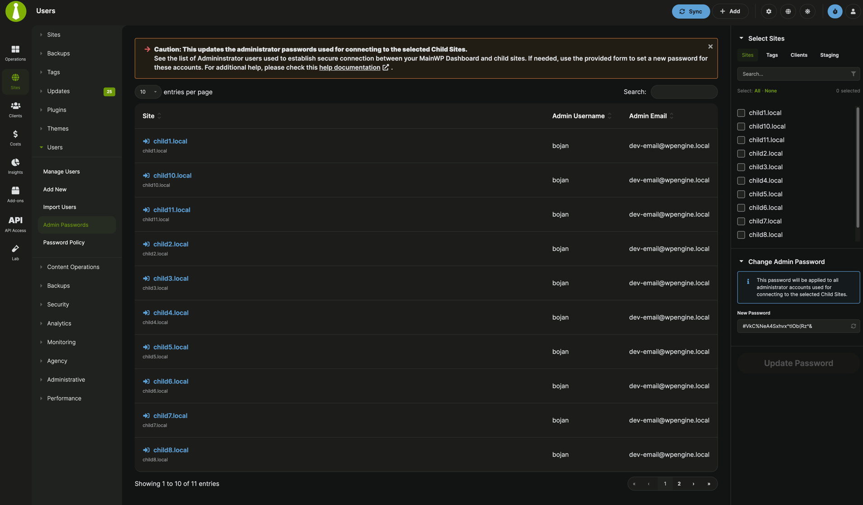Open the entries per page dropdown
The height and width of the screenshot is (505, 863).
pyautogui.click(x=148, y=92)
